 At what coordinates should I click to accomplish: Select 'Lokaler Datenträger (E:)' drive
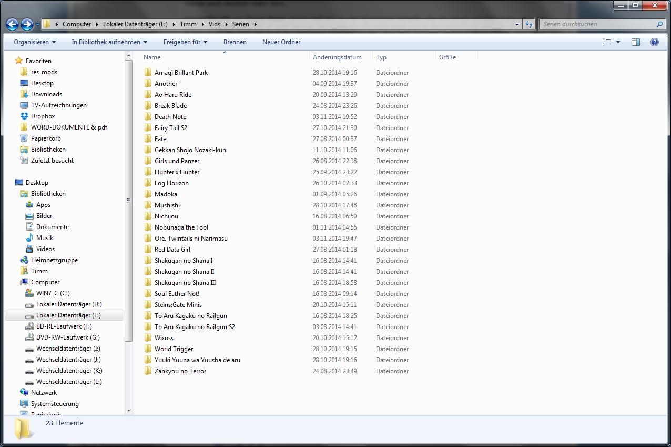click(68, 315)
